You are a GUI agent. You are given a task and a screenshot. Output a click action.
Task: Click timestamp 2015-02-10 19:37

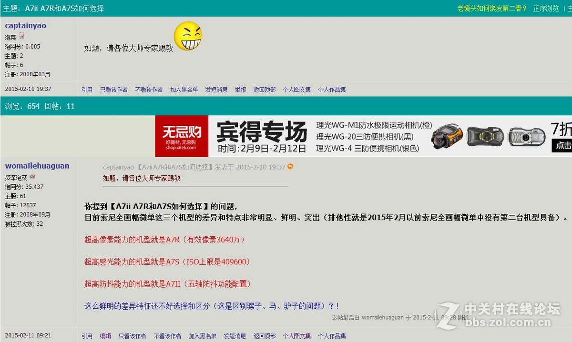(x=28, y=89)
